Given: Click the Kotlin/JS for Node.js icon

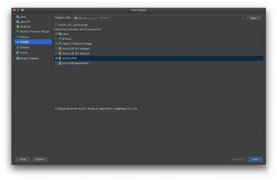Looking at the screenshot, I should point(60,54).
